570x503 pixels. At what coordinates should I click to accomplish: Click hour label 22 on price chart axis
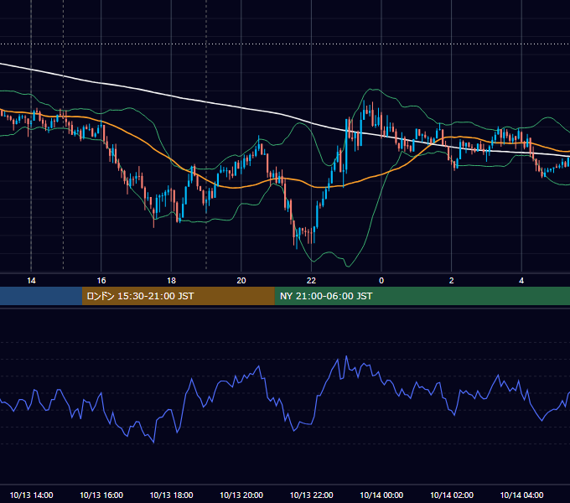click(x=311, y=281)
